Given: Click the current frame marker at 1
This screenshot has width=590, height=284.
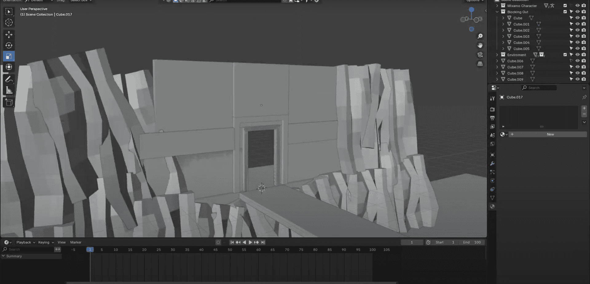Looking at the screenshot, I should click(90, 250).
